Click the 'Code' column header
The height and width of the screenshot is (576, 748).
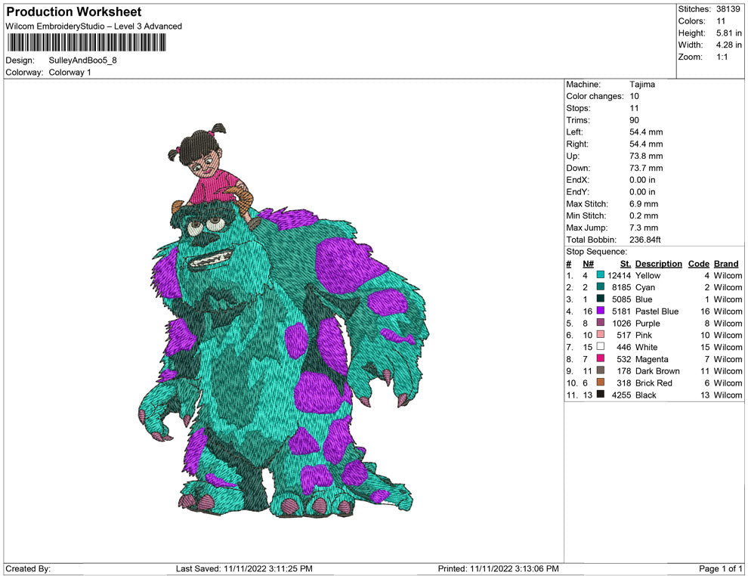pos(698,264)
